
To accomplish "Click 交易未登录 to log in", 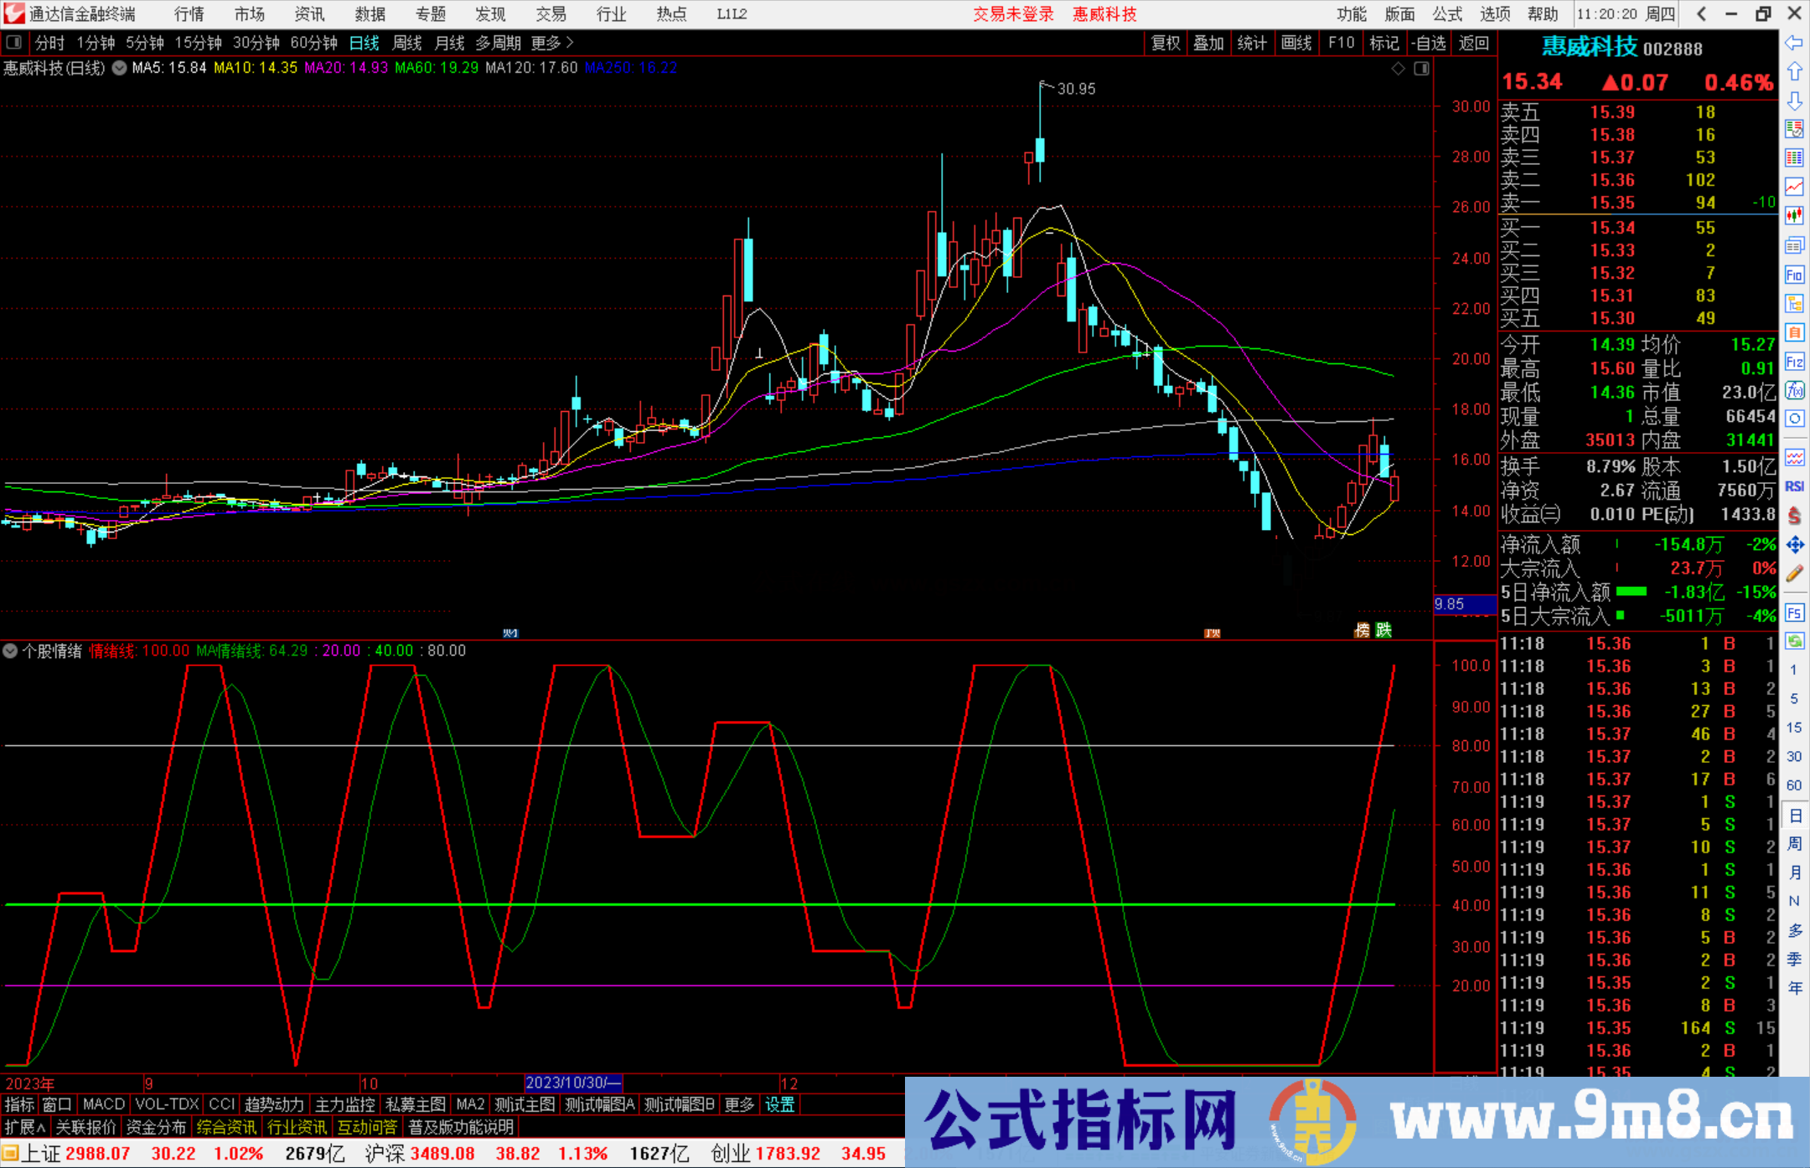I will click(x=1013, y=13).
